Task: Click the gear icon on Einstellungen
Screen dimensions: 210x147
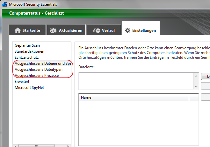Action: point(127,30)
